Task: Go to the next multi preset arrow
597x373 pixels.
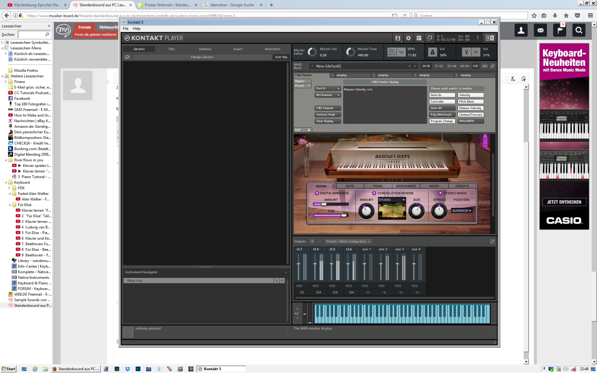Action: pos(415,66)
